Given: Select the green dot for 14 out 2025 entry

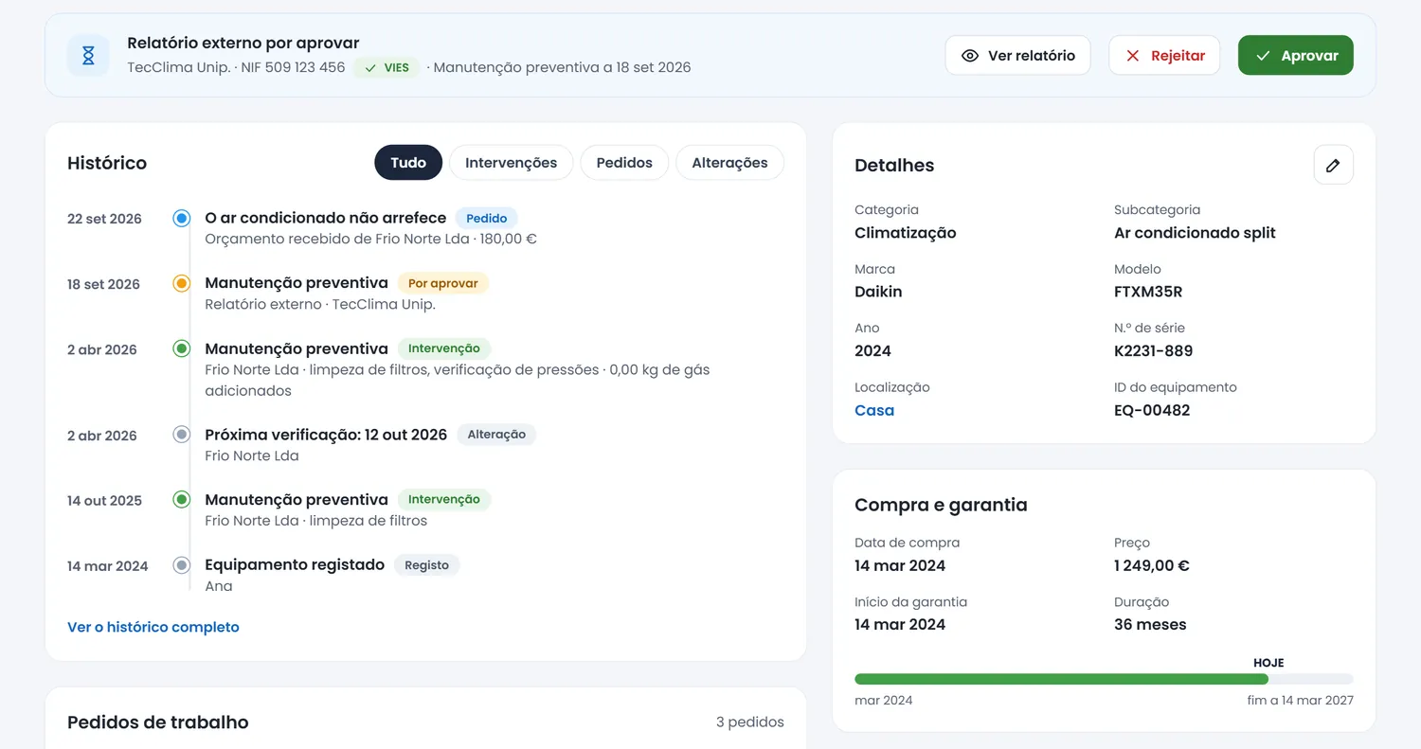Looking at the screenshot, I should pos(182,499).
